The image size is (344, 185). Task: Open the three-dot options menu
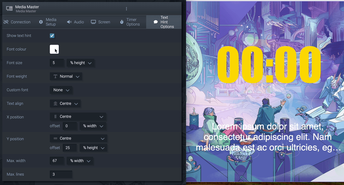(x=126, y=9)
